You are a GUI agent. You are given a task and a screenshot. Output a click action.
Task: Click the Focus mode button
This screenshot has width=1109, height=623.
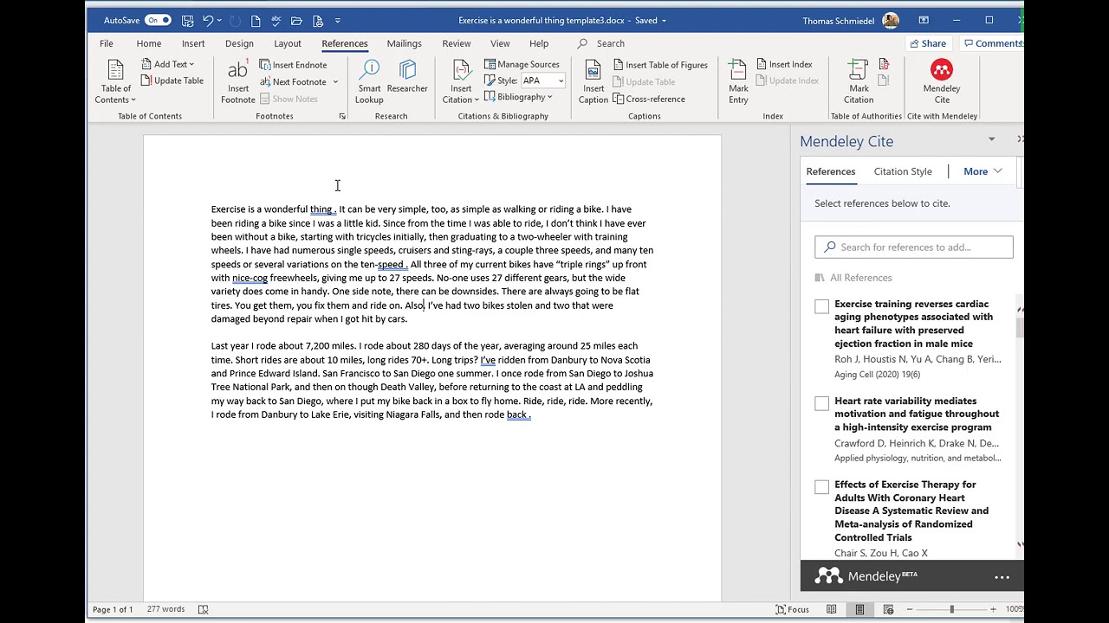pos(793,609)
